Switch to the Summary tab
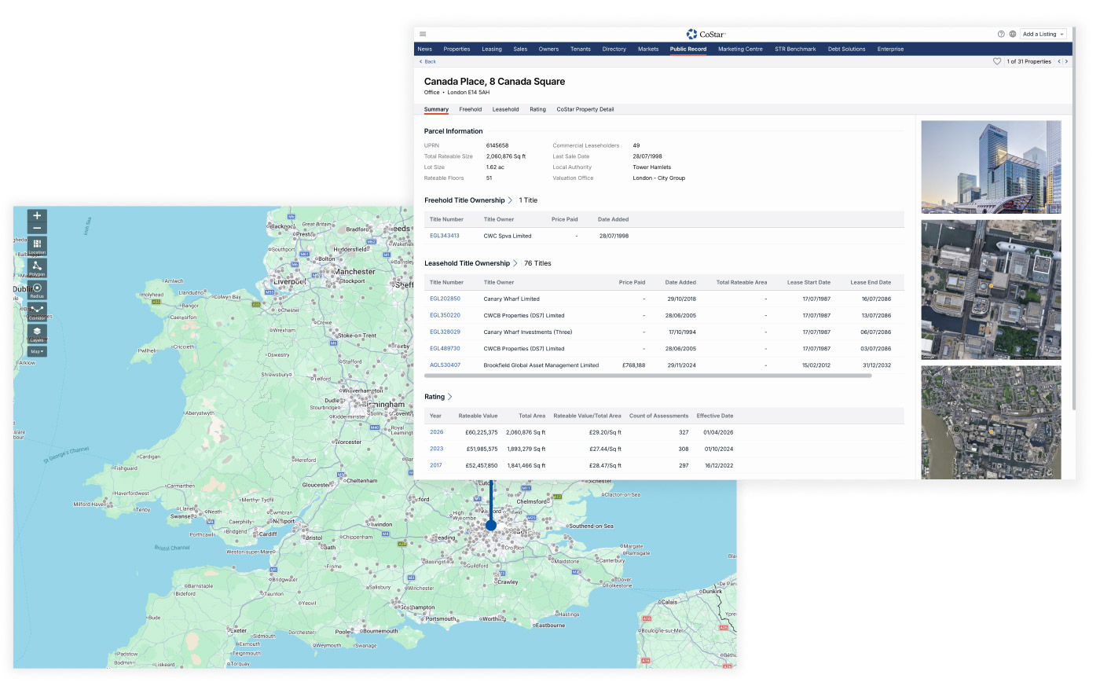The width and height of the screenshot is (1100, 686). tap(436, 109)
